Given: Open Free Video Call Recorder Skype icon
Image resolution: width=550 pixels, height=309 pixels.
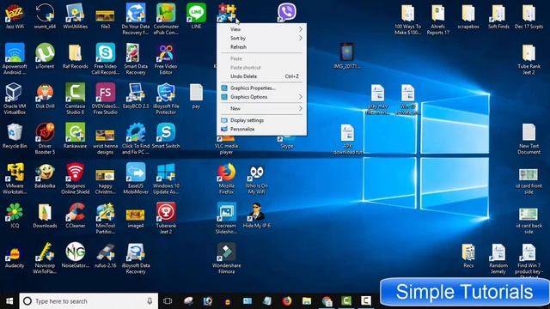Looking at the screenshot, I should (105, 59).
